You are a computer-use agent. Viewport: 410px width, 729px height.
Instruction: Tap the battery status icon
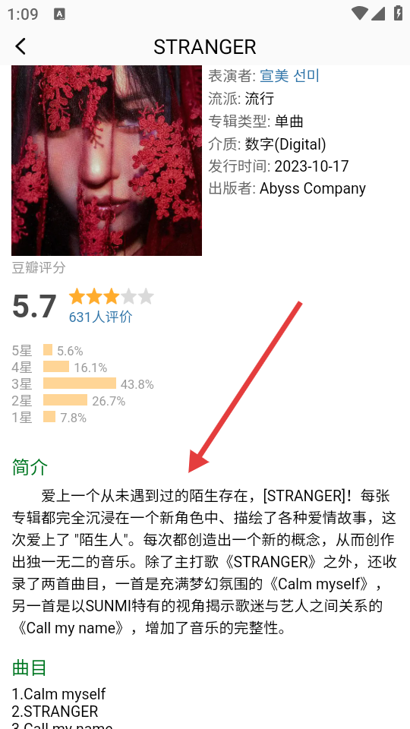point(398,13)
